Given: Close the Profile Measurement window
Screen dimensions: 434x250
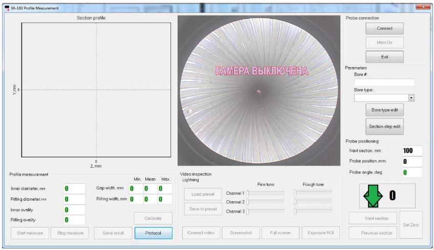Looking at the screenshot, I should [x=423, y=6].
